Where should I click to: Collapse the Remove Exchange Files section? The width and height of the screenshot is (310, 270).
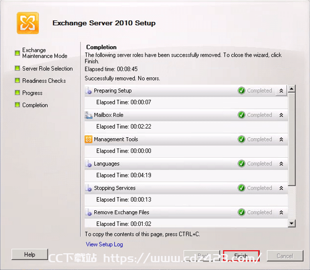point(281,212)
